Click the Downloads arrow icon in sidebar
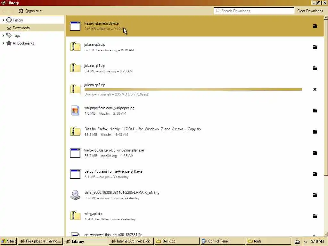Screen dimensions: 328x246 point(9,28)
